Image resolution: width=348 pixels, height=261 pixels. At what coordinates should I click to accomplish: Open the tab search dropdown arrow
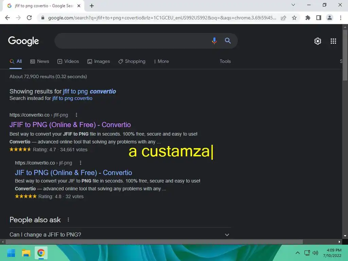293,5
